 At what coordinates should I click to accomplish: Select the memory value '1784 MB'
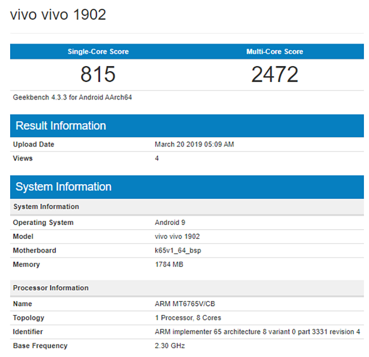169,264
